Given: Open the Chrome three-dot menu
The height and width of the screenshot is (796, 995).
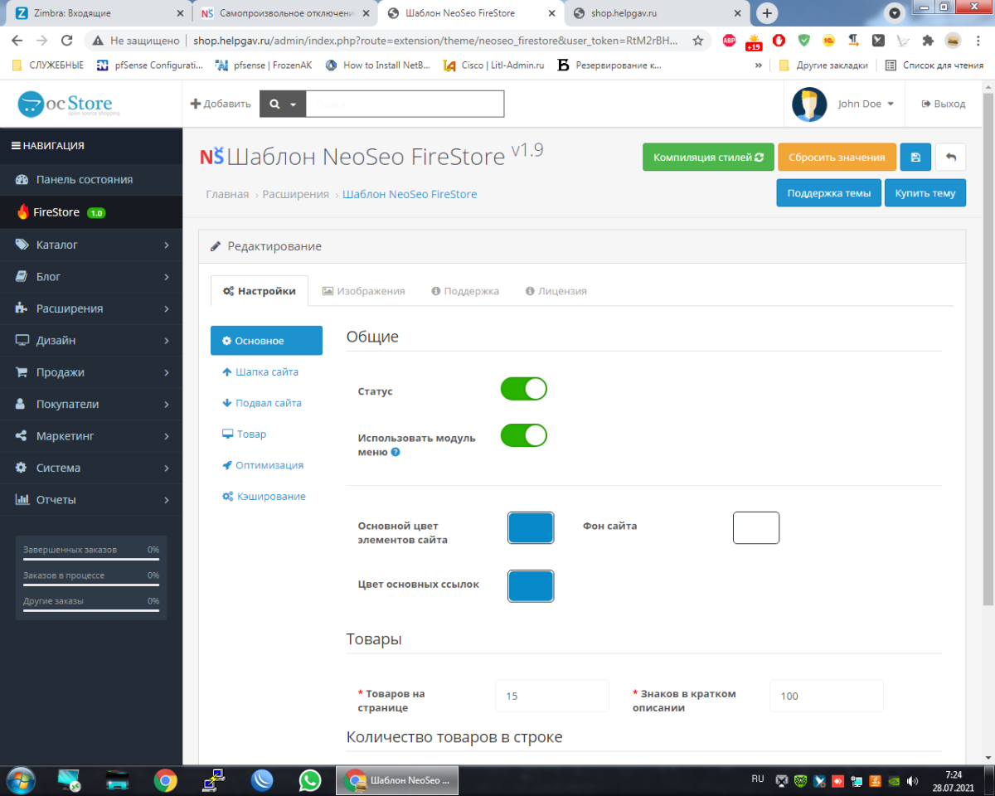Looking at the screenshot, I should pos(978,40).
